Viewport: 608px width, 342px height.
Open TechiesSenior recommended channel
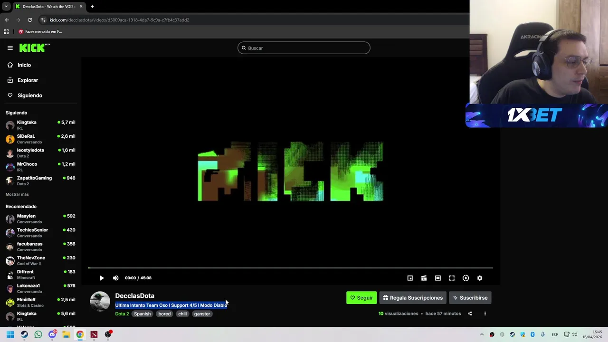tap(40, 232)
